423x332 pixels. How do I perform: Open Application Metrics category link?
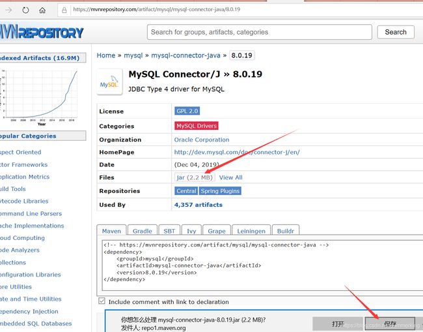[x=25, y=177]
